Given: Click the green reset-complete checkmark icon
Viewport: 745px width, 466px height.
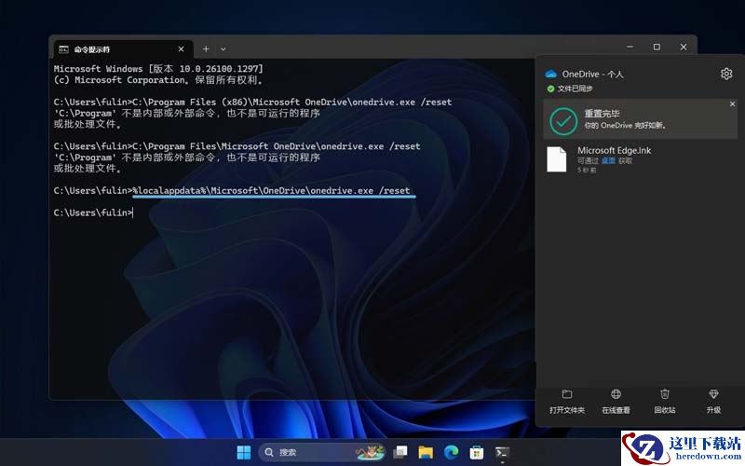Looking at the screenshot, I should click(x=563, y=121).
